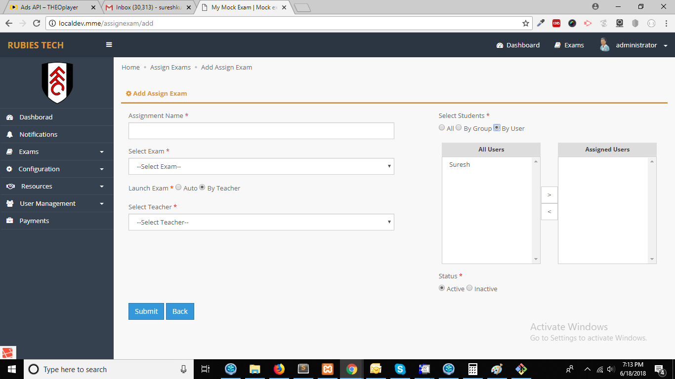Expand the Configuration sidebar menu
The image size is (675, 379).
coord(57,169)
